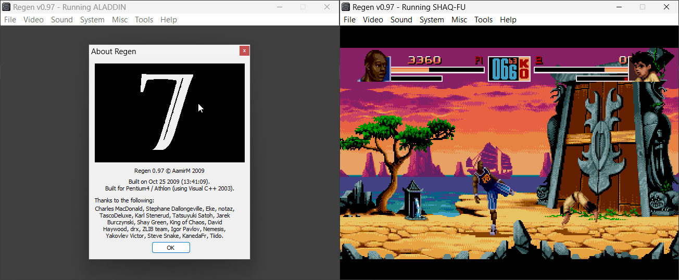Click 'Regen 0.97 © AamirM 2009' text
The height and width of the screenshot is (280, 679).
[170, 171]
